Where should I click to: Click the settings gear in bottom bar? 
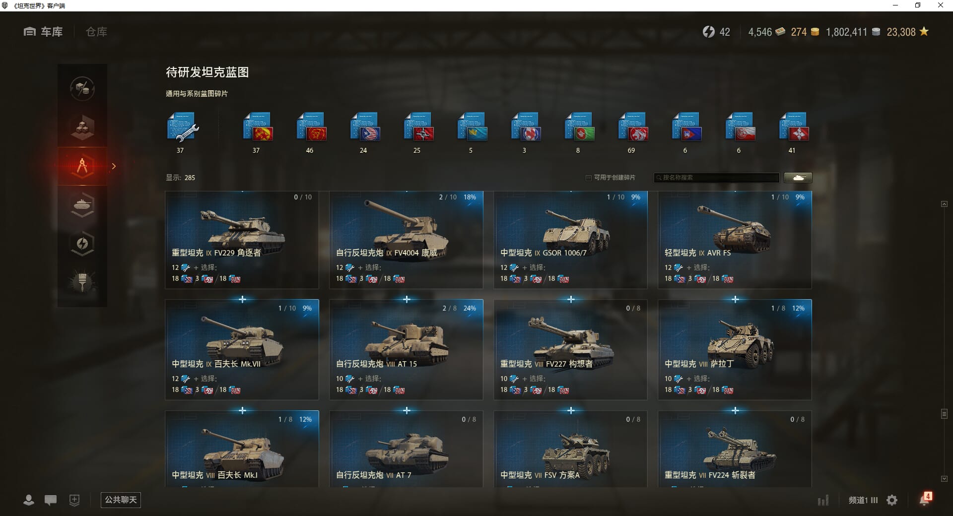892,500
